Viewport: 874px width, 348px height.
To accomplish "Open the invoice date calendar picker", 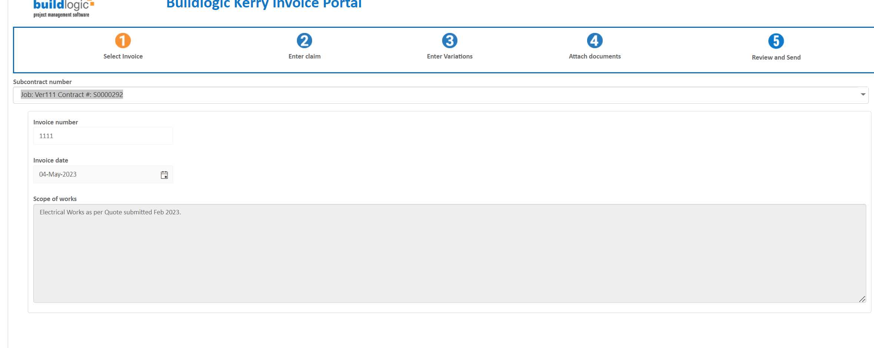I will click(x=164, y=175).
